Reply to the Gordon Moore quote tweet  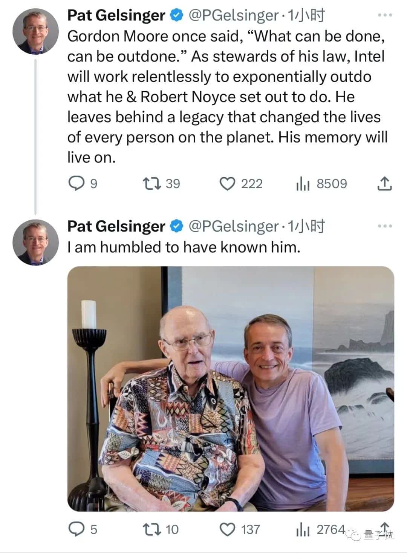pos(77,184)
